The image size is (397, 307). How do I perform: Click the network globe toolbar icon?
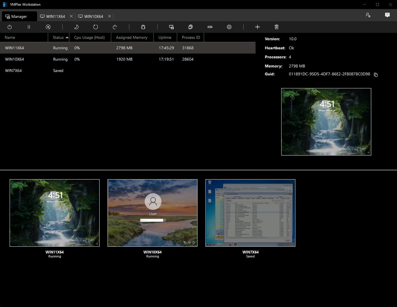pyautogui.click(x=191, y=27)
